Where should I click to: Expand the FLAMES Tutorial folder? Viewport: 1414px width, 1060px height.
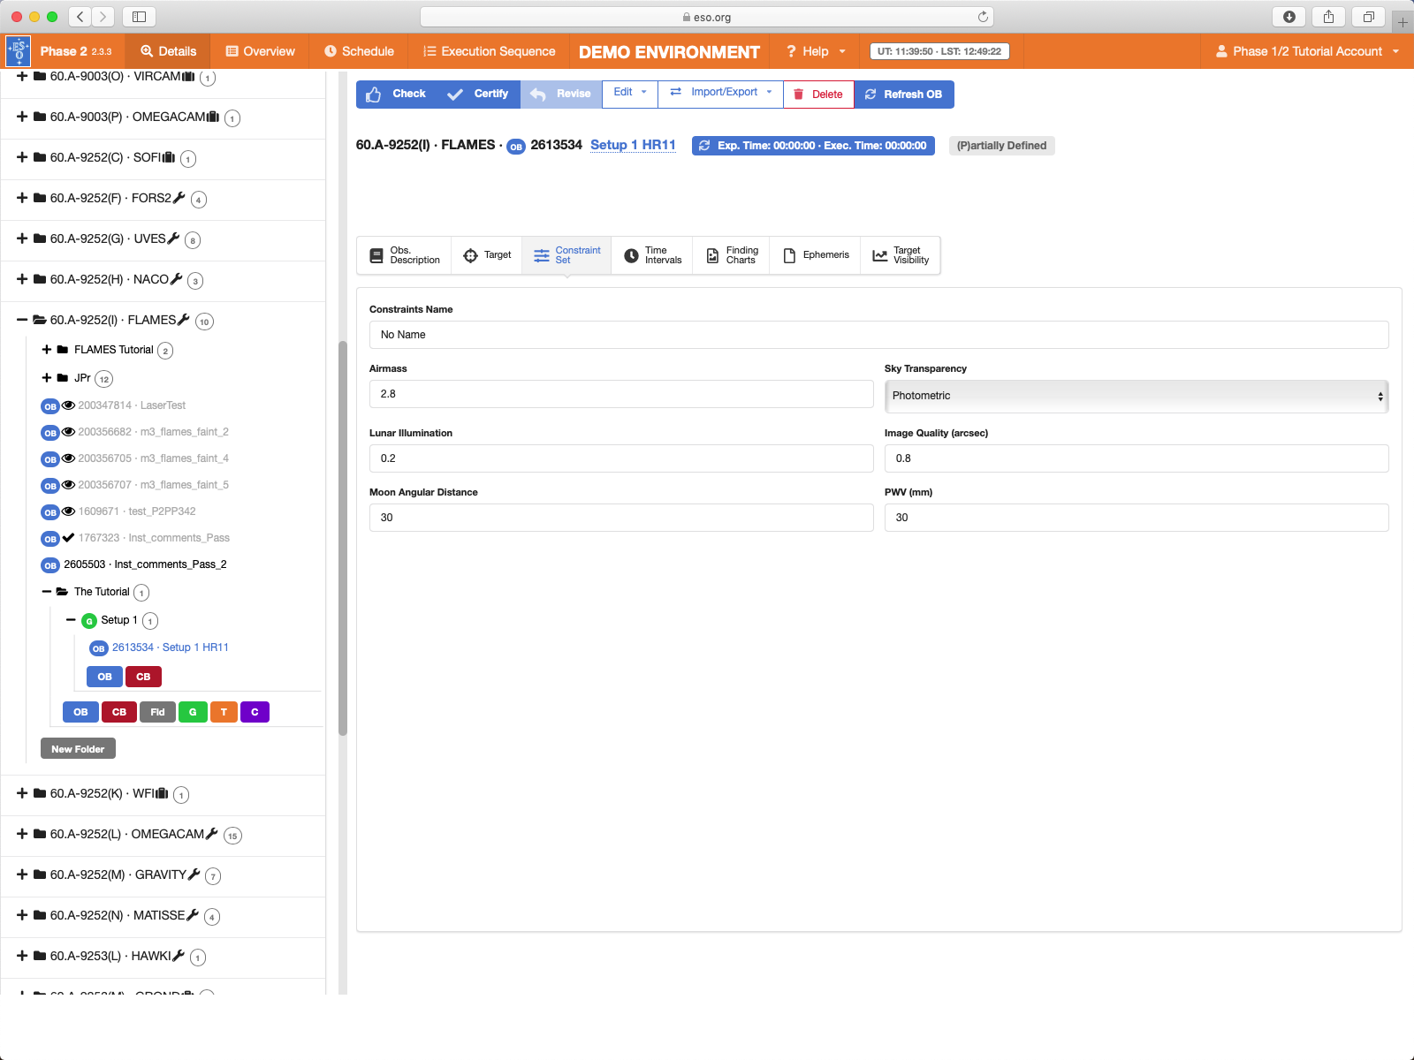coord(47,350)
